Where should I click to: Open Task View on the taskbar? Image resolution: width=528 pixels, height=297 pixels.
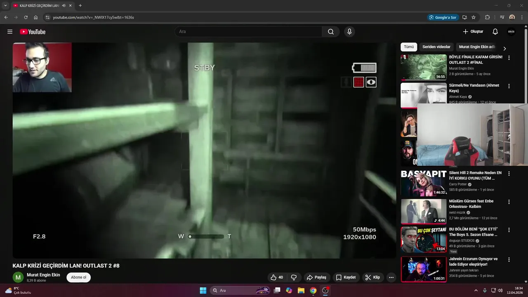[x=277, y=290]
